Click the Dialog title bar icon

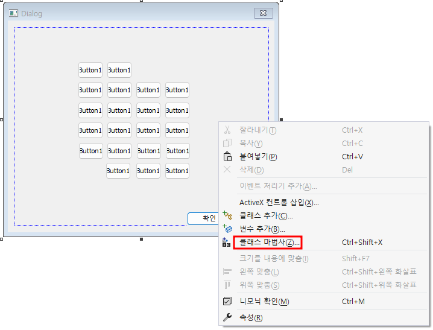coord(13,13)
